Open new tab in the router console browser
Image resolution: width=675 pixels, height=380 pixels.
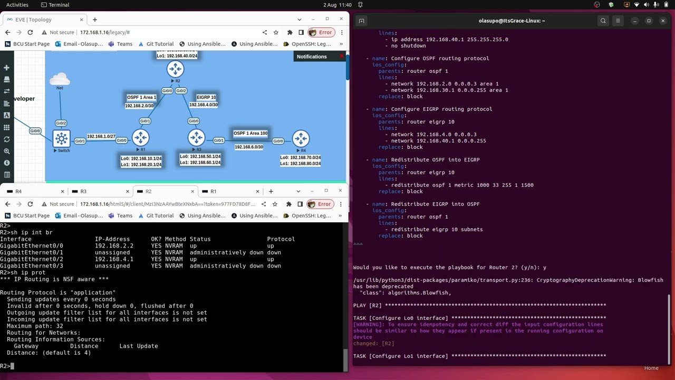point(271,191)
